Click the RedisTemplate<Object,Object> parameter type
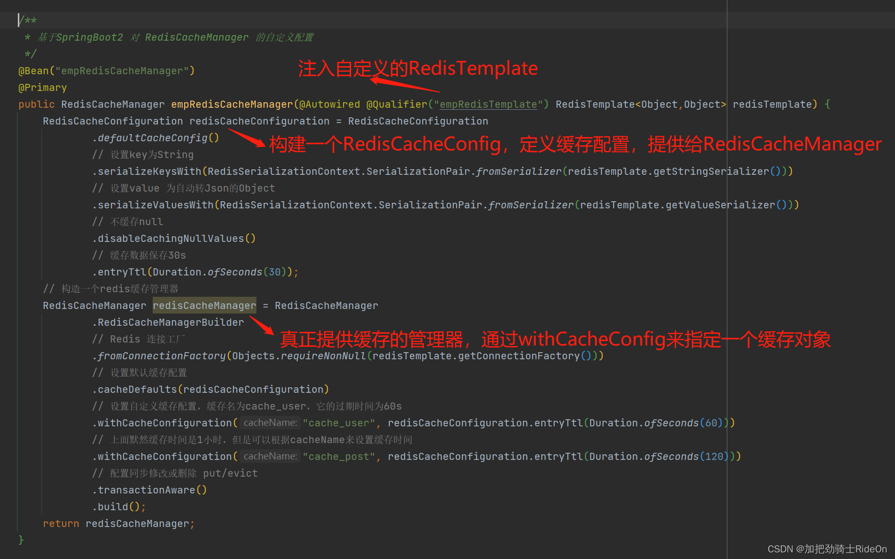This screenshot has width=895, height=559. [x=641, y=104]
